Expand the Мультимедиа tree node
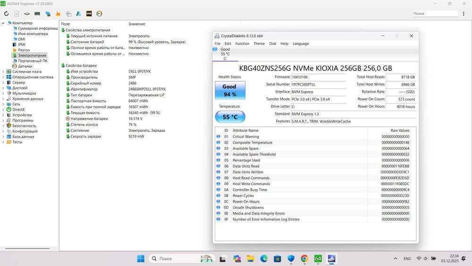Image resolution: width=472 pixels, height=266 pixels. [3, 94]
